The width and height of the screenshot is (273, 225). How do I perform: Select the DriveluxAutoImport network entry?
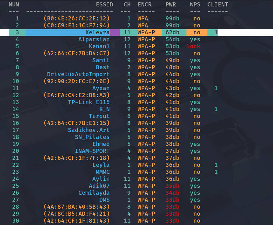click(x=78, y=74)
